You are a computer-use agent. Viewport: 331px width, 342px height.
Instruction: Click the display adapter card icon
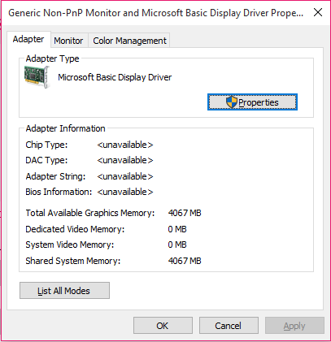point(37,77)
